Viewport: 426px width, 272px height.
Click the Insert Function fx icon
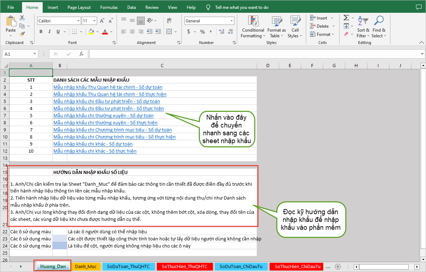coord(81,54)
